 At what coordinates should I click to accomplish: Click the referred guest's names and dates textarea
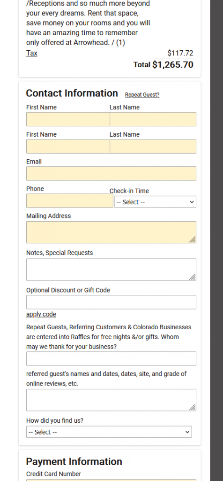(111, 400)
